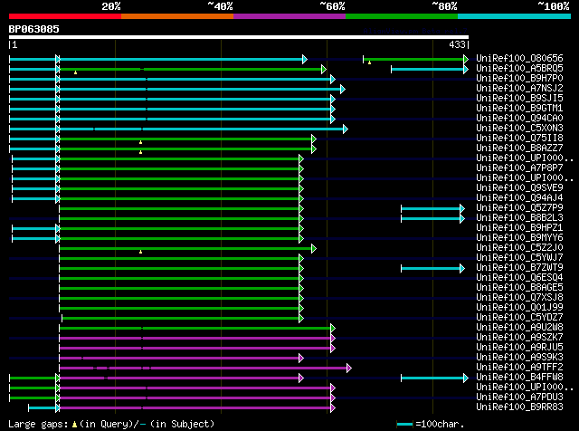Image resolution: width=579 pixels, height=431 pixels.
Task: Select the UniRef100_C5X0N3 label
Action: 519,128
